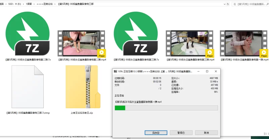
Task: Minimize the 7-Zip compression dialog
Action: (x=198, y=71)
